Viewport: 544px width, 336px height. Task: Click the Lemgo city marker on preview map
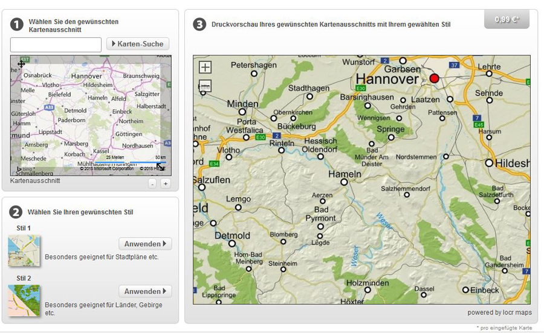(238, 207)
